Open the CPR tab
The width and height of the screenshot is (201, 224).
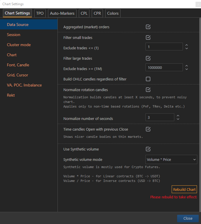pos(97,13)
